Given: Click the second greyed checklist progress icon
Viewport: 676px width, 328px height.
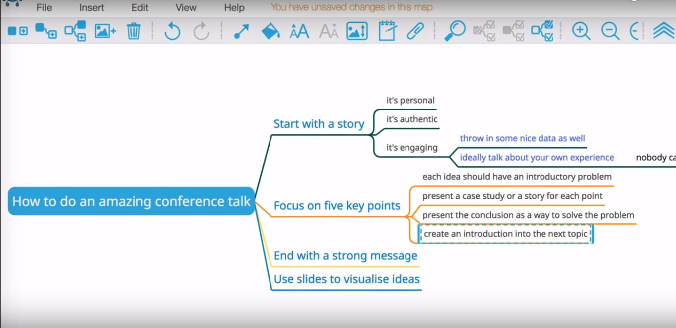Looking at the screenshot, I should (513, 31).
